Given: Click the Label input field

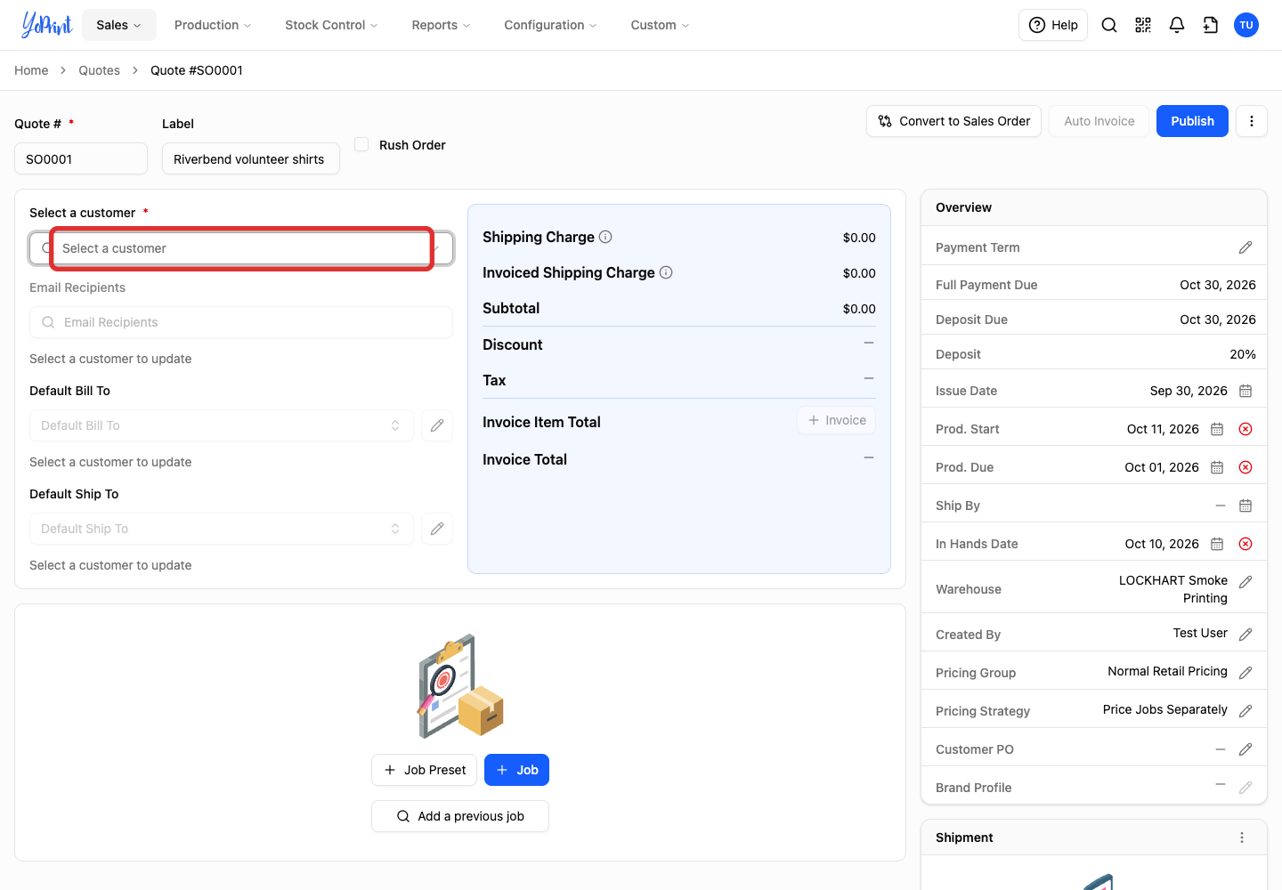Looking at the screenshot, I should point(250,158).
